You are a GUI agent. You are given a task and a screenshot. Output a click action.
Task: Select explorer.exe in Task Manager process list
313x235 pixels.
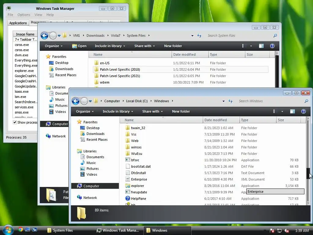tap(24, 71)
